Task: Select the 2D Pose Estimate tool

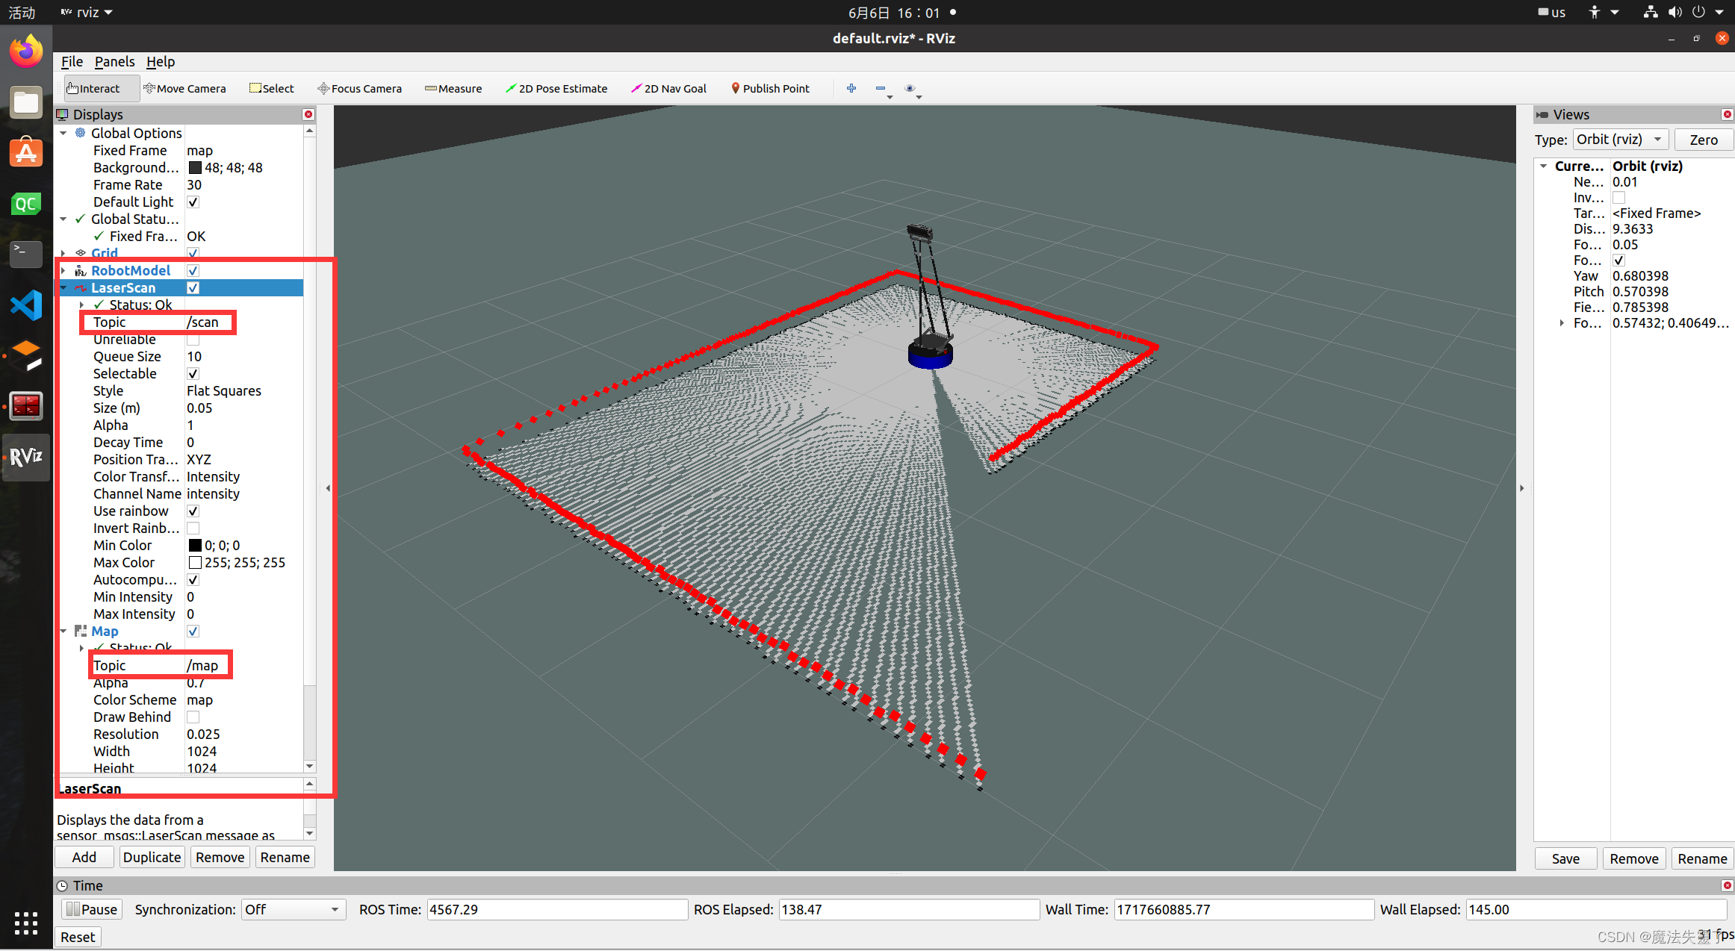Action: click(x=556, y=88)
